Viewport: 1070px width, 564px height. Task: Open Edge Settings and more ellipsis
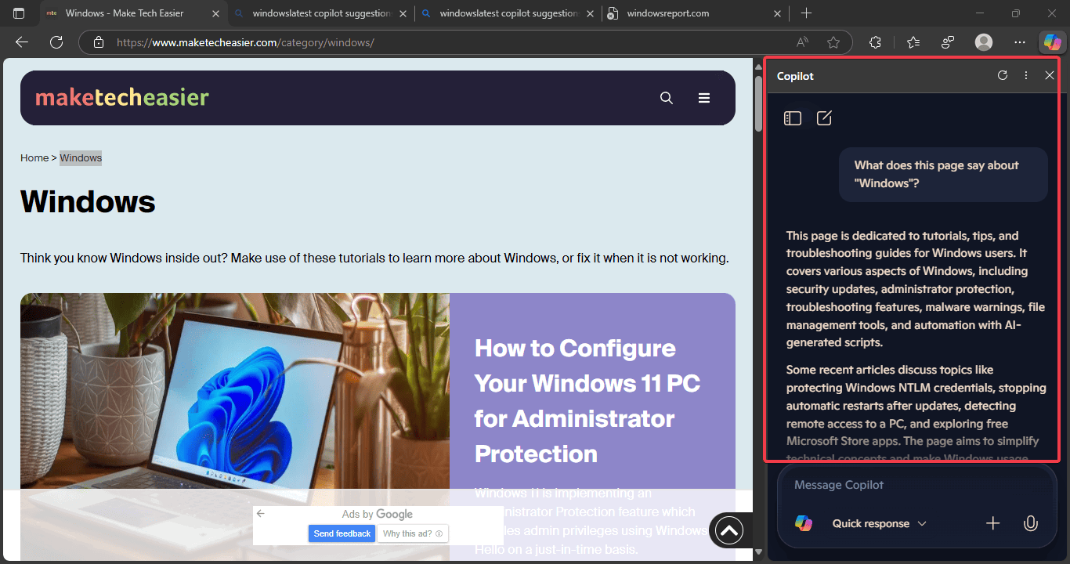click(x=1019, y=42)
